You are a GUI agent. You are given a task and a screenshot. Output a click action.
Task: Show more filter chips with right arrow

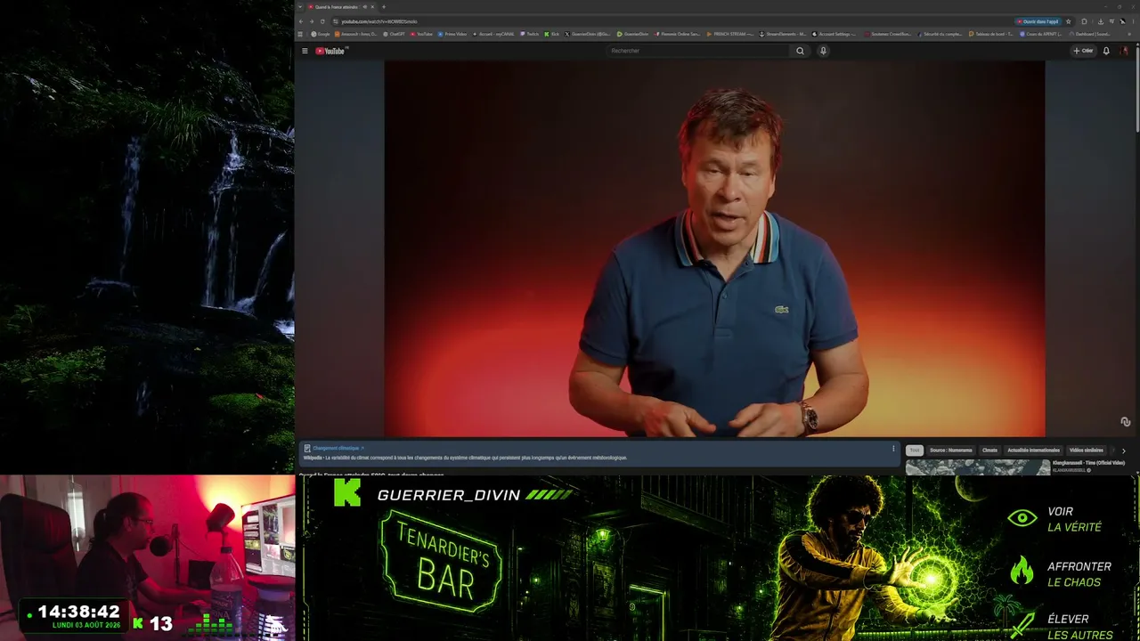[x=1123, y=450]
